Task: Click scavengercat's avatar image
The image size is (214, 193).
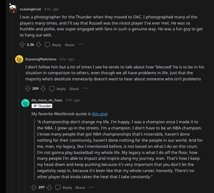Action: coord(13,9)
